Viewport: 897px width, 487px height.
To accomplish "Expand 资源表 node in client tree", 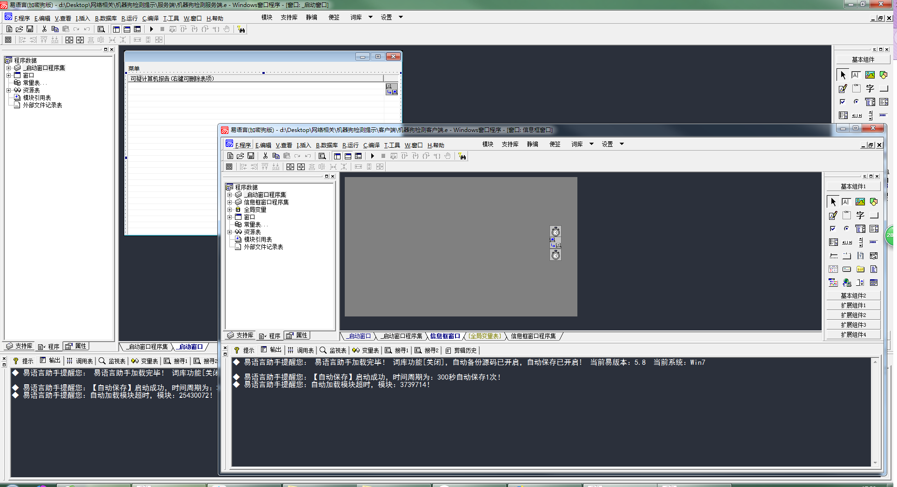I will tap(229, 232).
